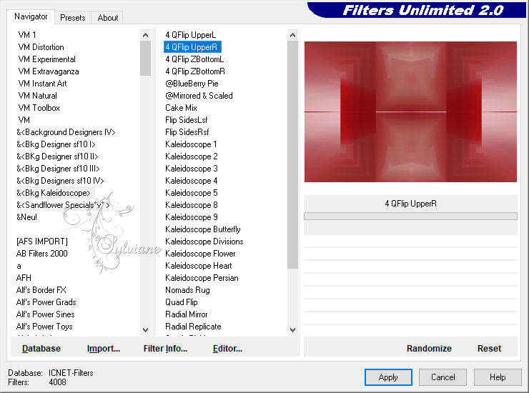This screenshot has width=529, height=393.
Task: Randomize the filter settings
Action: pos(429,349)
